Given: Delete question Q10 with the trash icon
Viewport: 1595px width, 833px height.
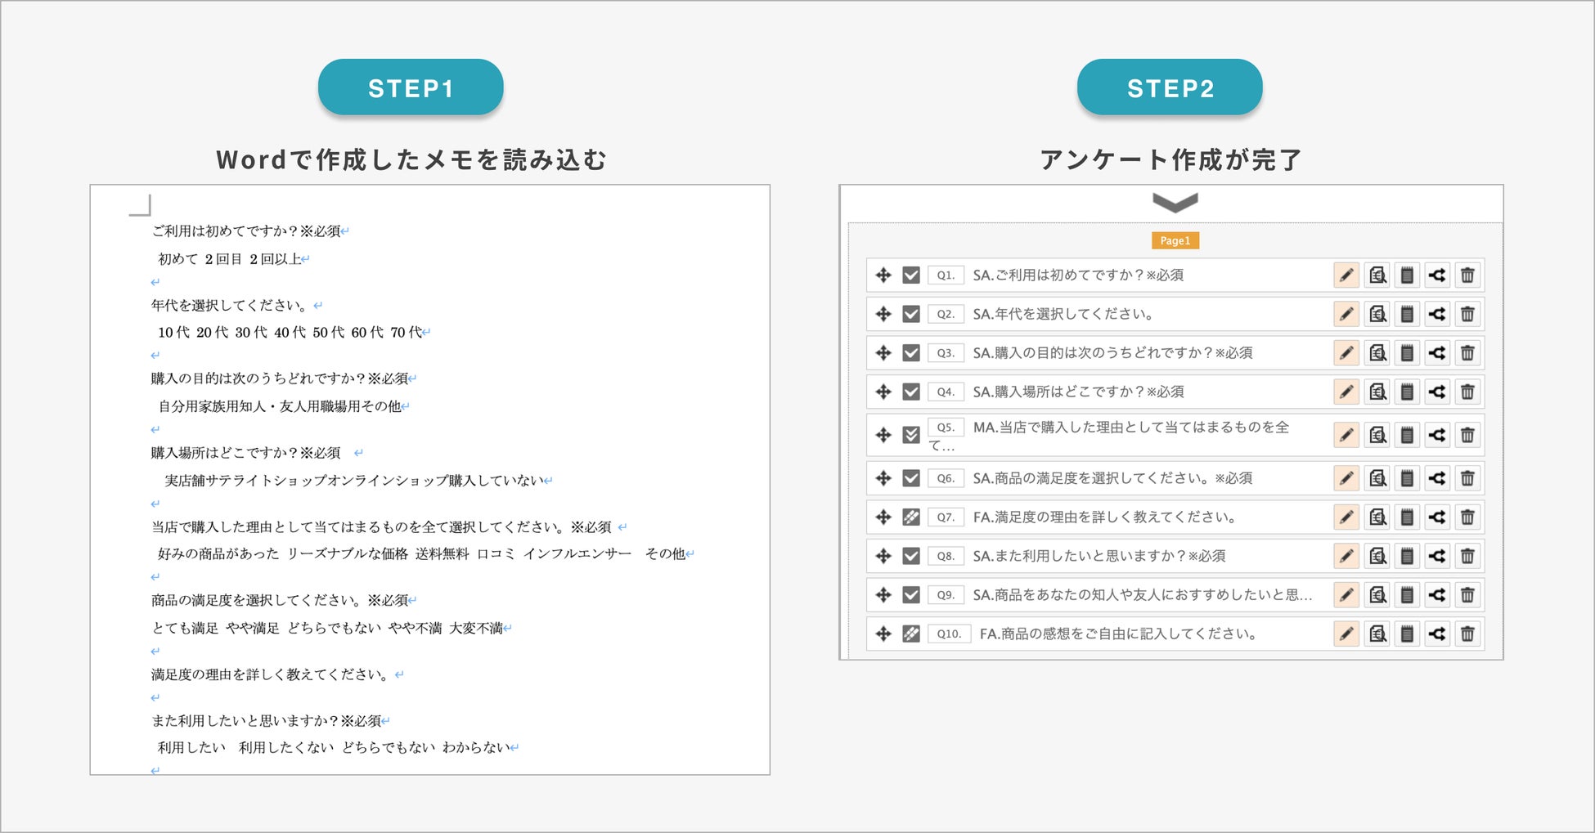Looking at the screenshot, I should click(1467, 634).
